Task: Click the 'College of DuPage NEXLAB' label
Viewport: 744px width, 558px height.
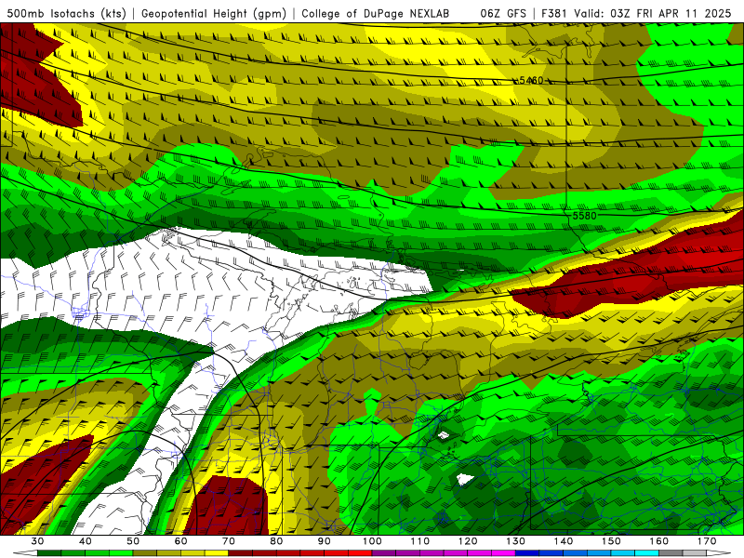Action: (376, 13)
